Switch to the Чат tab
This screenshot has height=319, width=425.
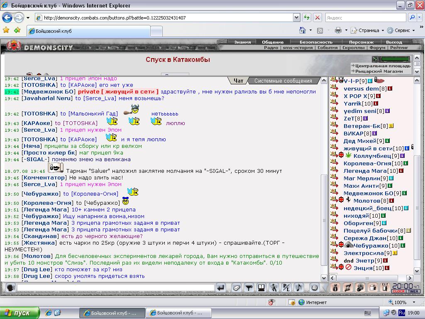238,81
